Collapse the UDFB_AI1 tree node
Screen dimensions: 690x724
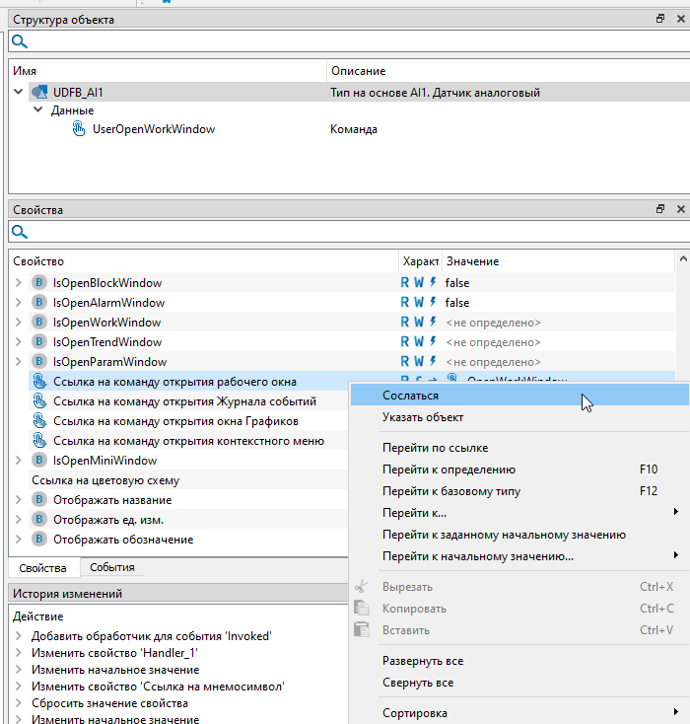pos(19,93)
